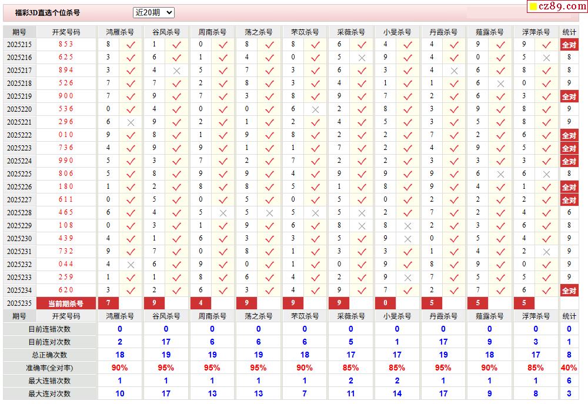588x404 pixels.
Task: Click the 最大连对次数 row label
Action: 49,394
